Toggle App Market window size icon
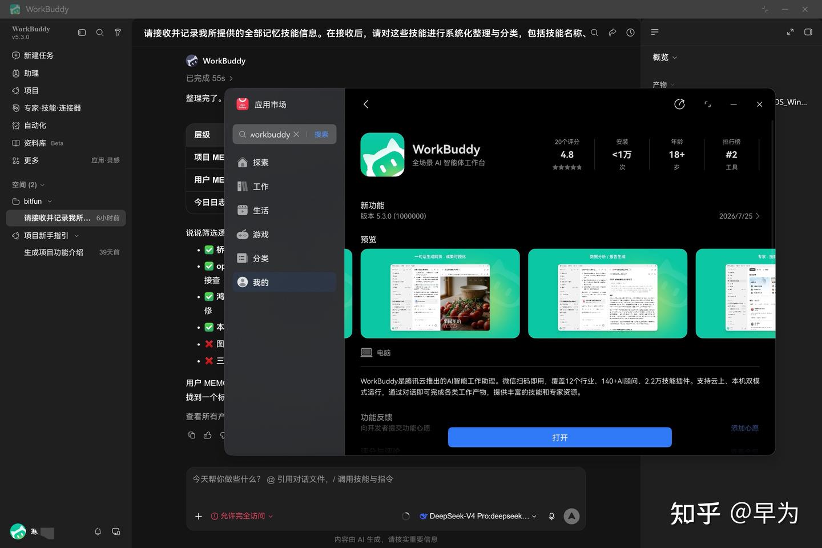The height and width of the screenshot is (548, 822). (x=707, y=104)
